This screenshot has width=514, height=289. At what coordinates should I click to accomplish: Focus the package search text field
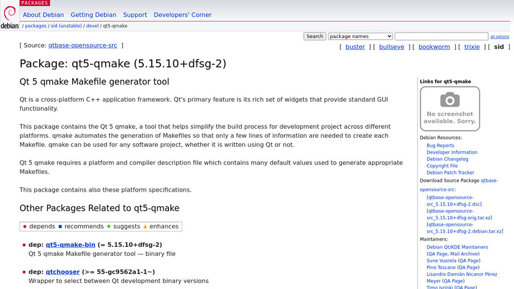click(441, 36)
